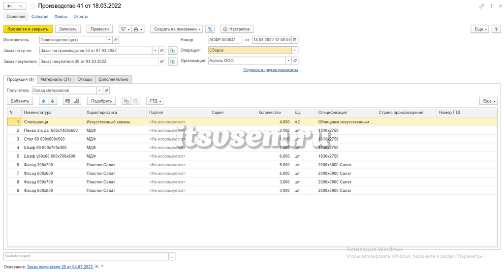Click the barcode search icon in the table toolbar

67,101
